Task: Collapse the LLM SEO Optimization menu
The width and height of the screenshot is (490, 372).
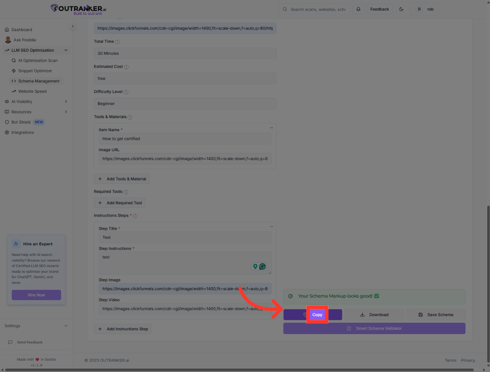Action: [66, 50]
